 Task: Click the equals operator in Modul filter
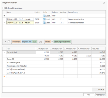(52, 42)
